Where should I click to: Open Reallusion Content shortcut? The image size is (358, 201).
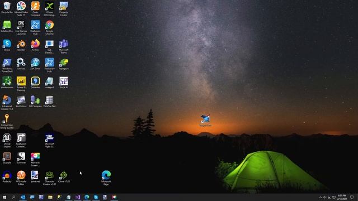coord(21,141)
